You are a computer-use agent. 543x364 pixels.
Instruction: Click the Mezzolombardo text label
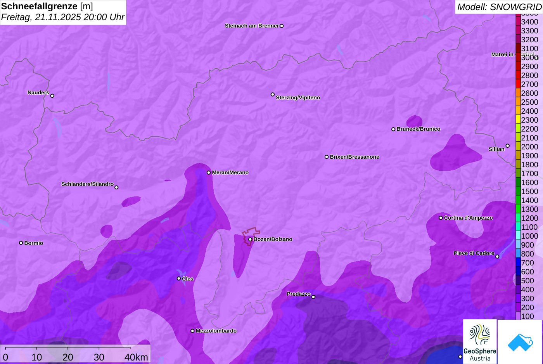pyautogui.click(x=216, y=331)
